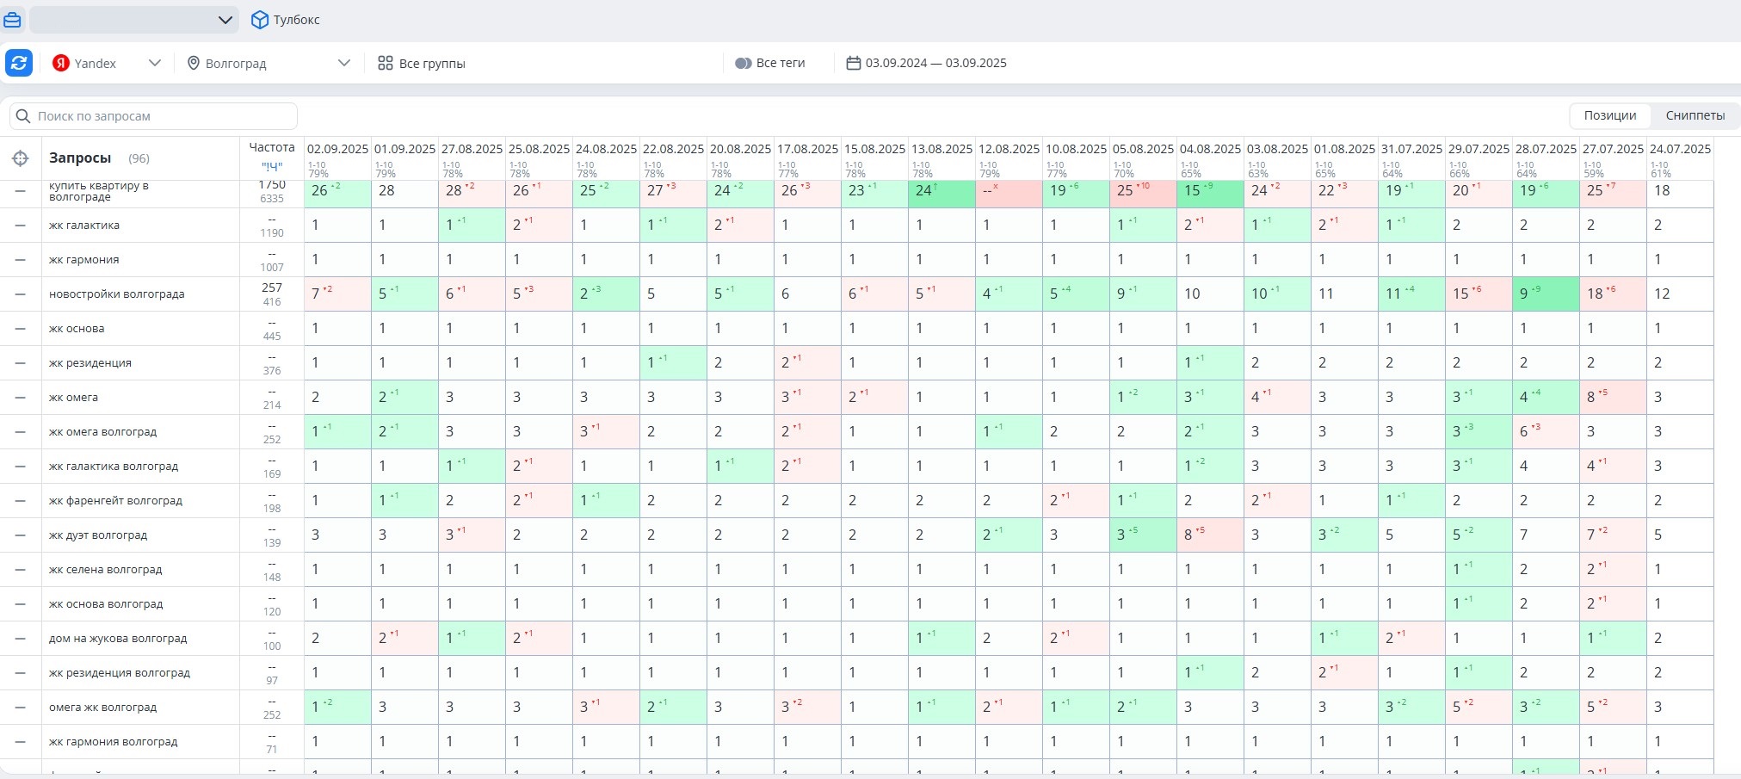Click the magnifier search icon

[x=23, y=116]
